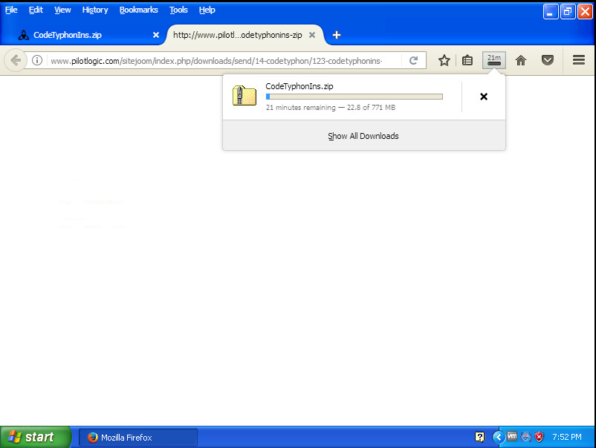
Task: Open the bookmarks list icon
Action: pyautogui.click(x=467, y=61)
